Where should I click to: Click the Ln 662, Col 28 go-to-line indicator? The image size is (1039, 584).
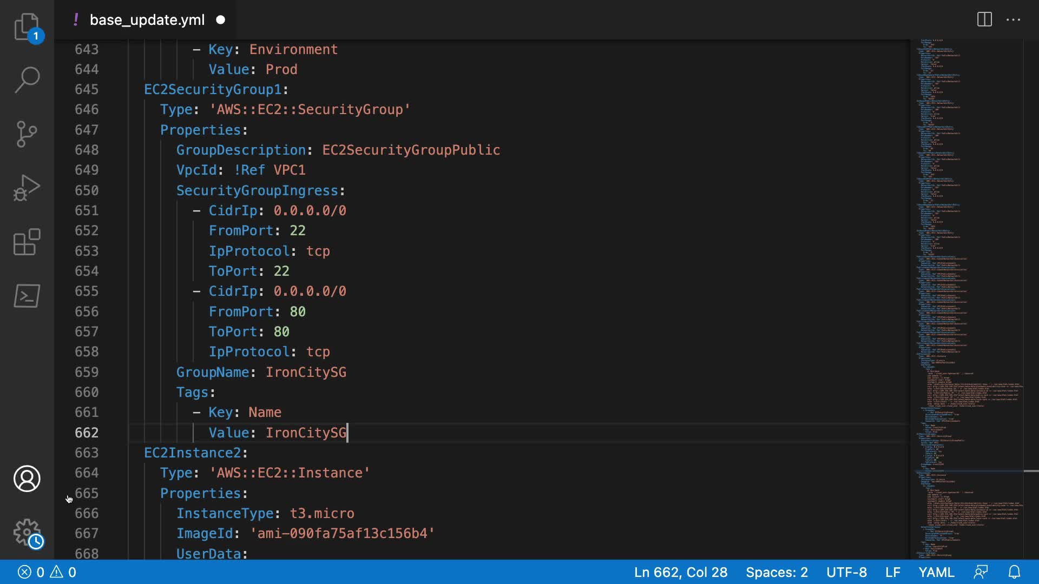tap(680, 572)
